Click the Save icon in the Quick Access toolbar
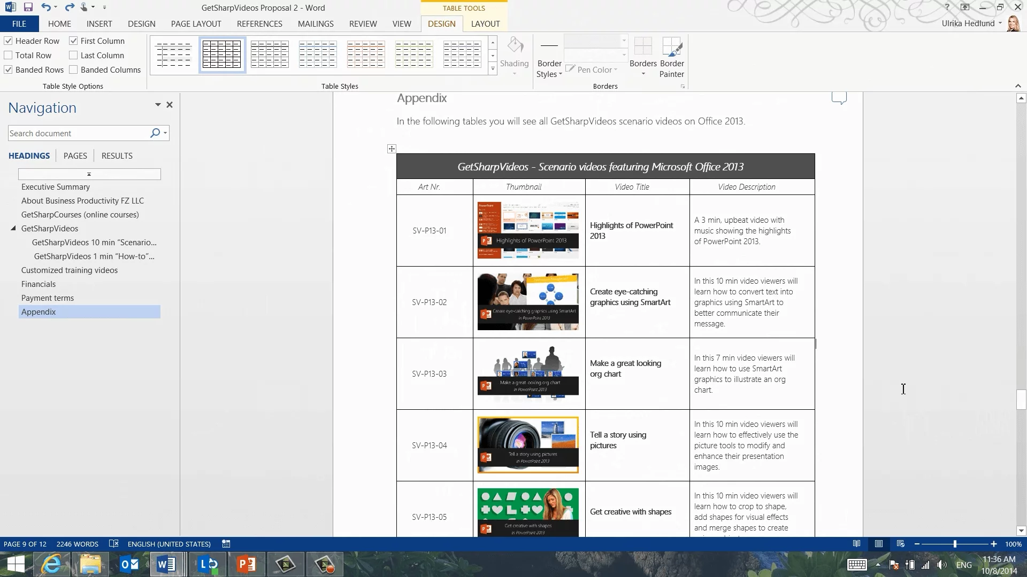The image size is (1027, 577). 28,7
